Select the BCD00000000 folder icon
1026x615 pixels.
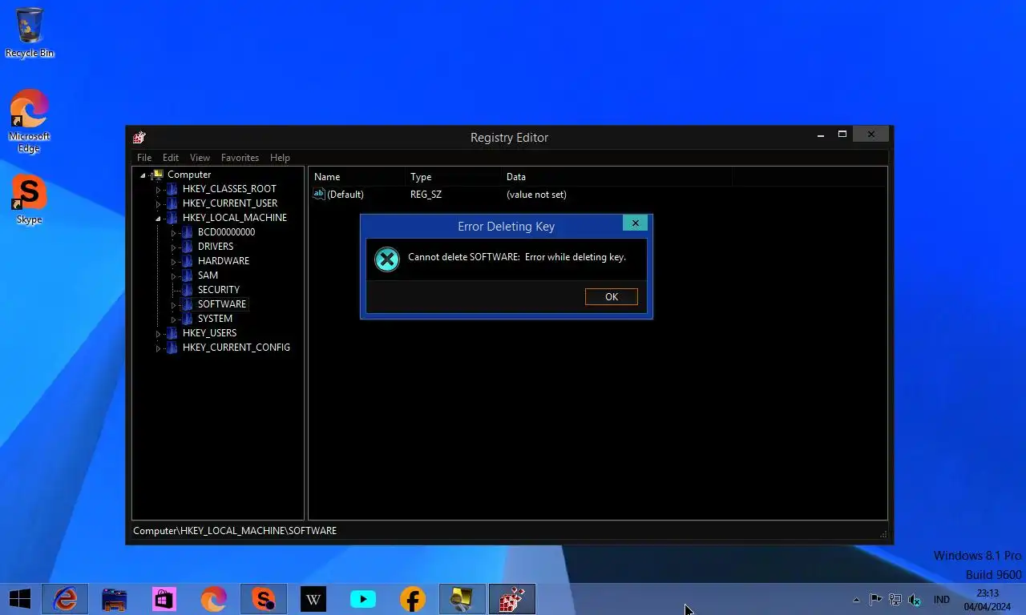click(188, 232)
